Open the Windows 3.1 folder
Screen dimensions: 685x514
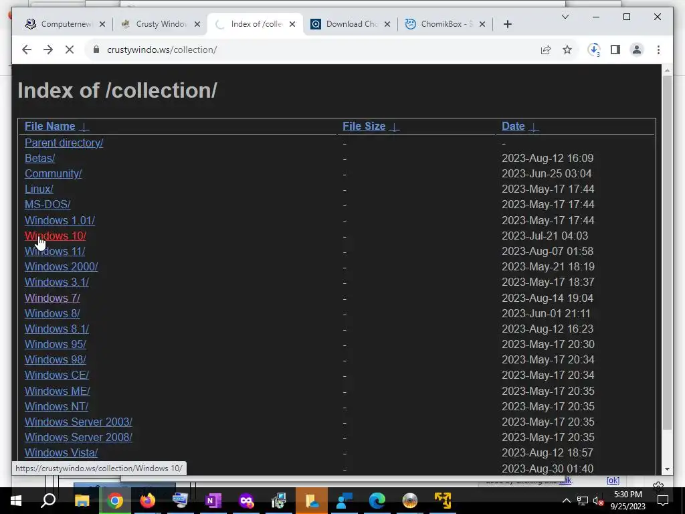pyautogui.click(x=56, y=282)
